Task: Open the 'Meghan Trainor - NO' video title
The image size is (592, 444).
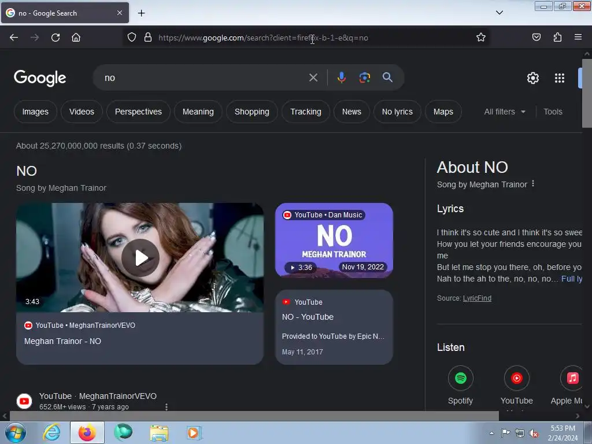Action: coord(62,341)
